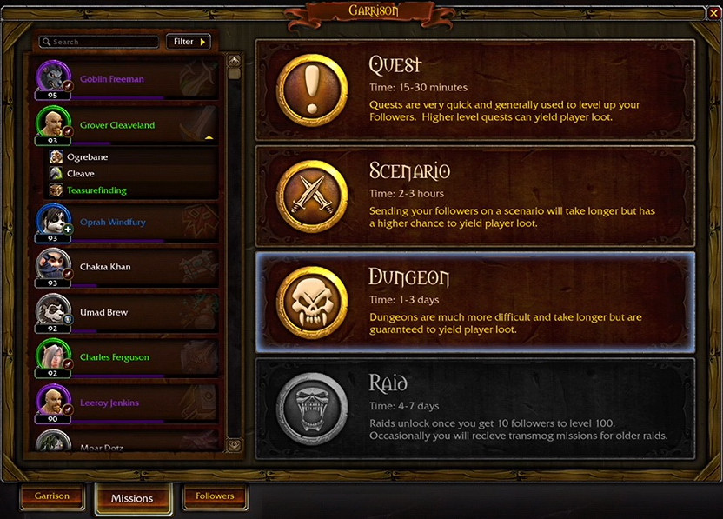Select the Missions tab
The image size is (723, 519).
[x=133, y=498]
